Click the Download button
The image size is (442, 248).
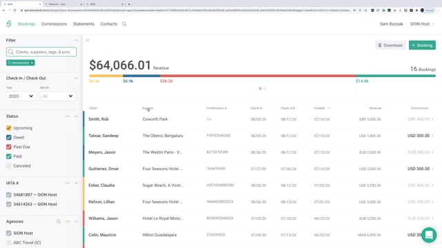390,45
